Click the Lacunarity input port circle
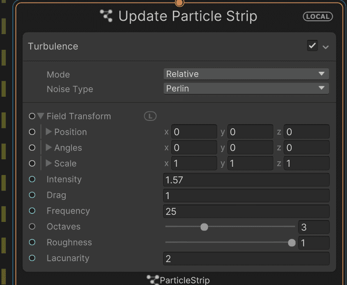 (x=32, y=258)
